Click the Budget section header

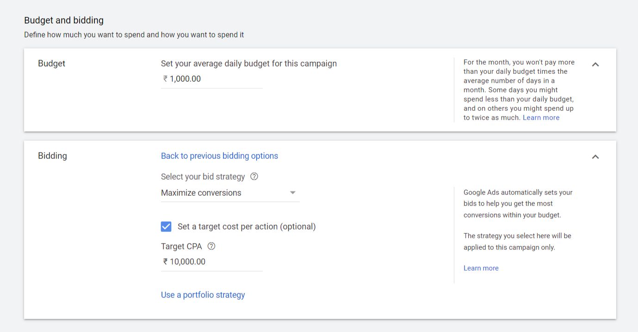51,63
